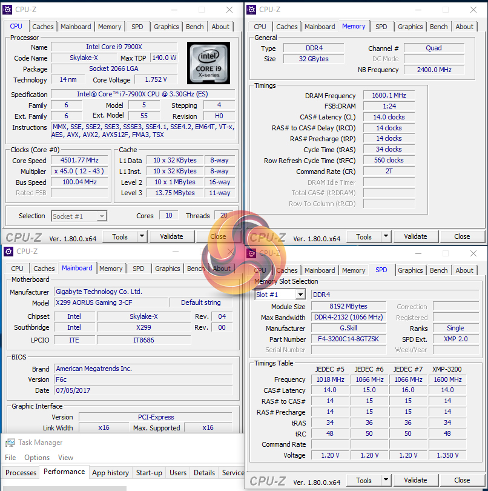Switch to Graphics tab in SPD window
Viewport: 488px width, 491px height.
(x=410, y=270)
